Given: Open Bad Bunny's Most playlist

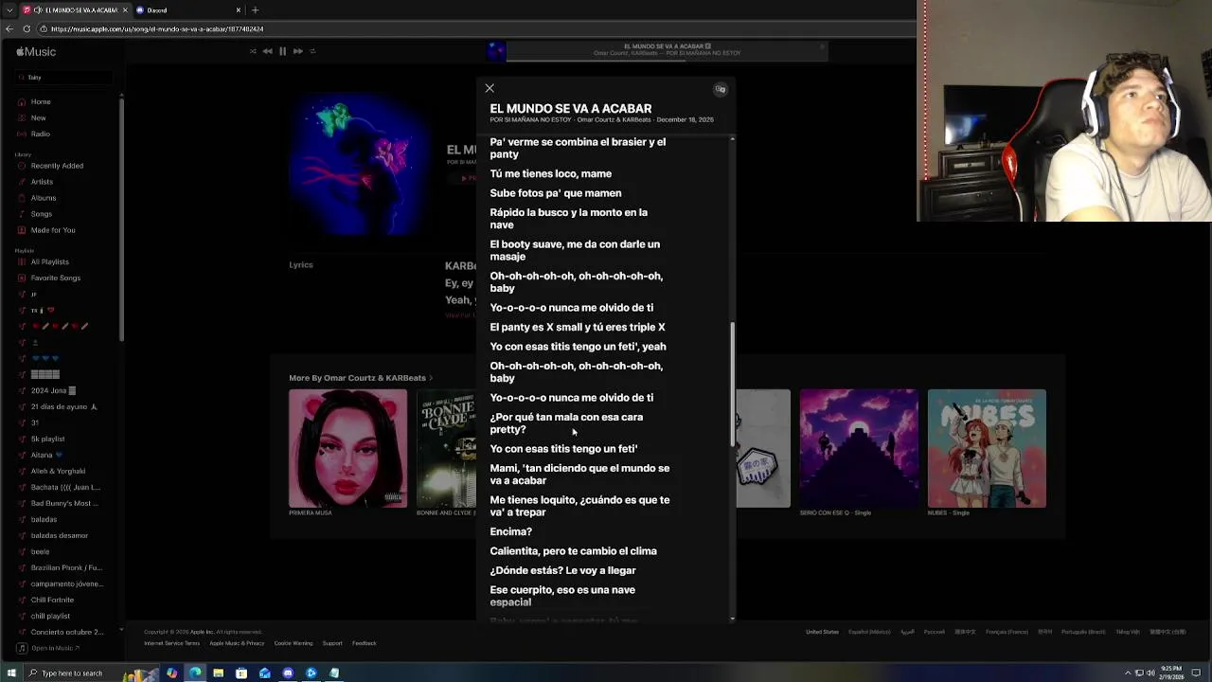Looking at the screenshot, I should pyautogui.click(x=64, y=503).
